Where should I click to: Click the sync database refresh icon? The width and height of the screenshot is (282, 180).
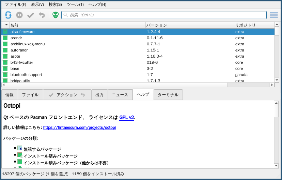8,15
